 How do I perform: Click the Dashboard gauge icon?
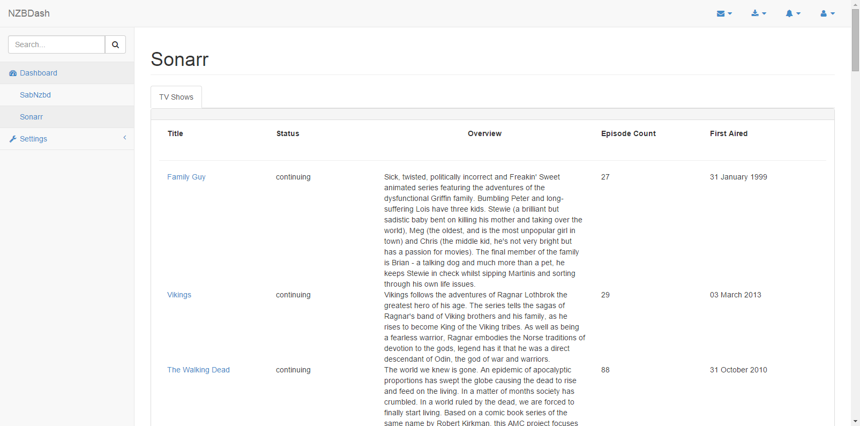pos(13,73)
